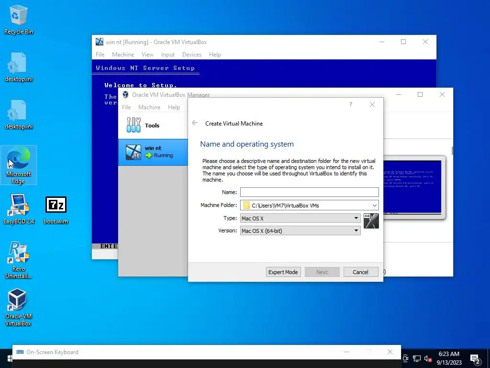Close the win nt VM window
The image size is (490, 368).
[x=425, y=42]
